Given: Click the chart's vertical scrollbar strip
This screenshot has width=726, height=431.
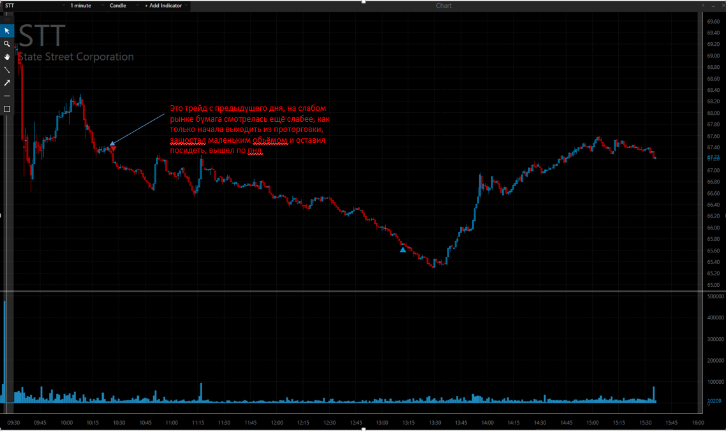Looking at the screenshot, I should tap(700, 213).
